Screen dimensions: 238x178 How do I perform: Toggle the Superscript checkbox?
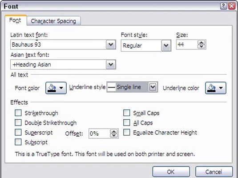(18, 132)
